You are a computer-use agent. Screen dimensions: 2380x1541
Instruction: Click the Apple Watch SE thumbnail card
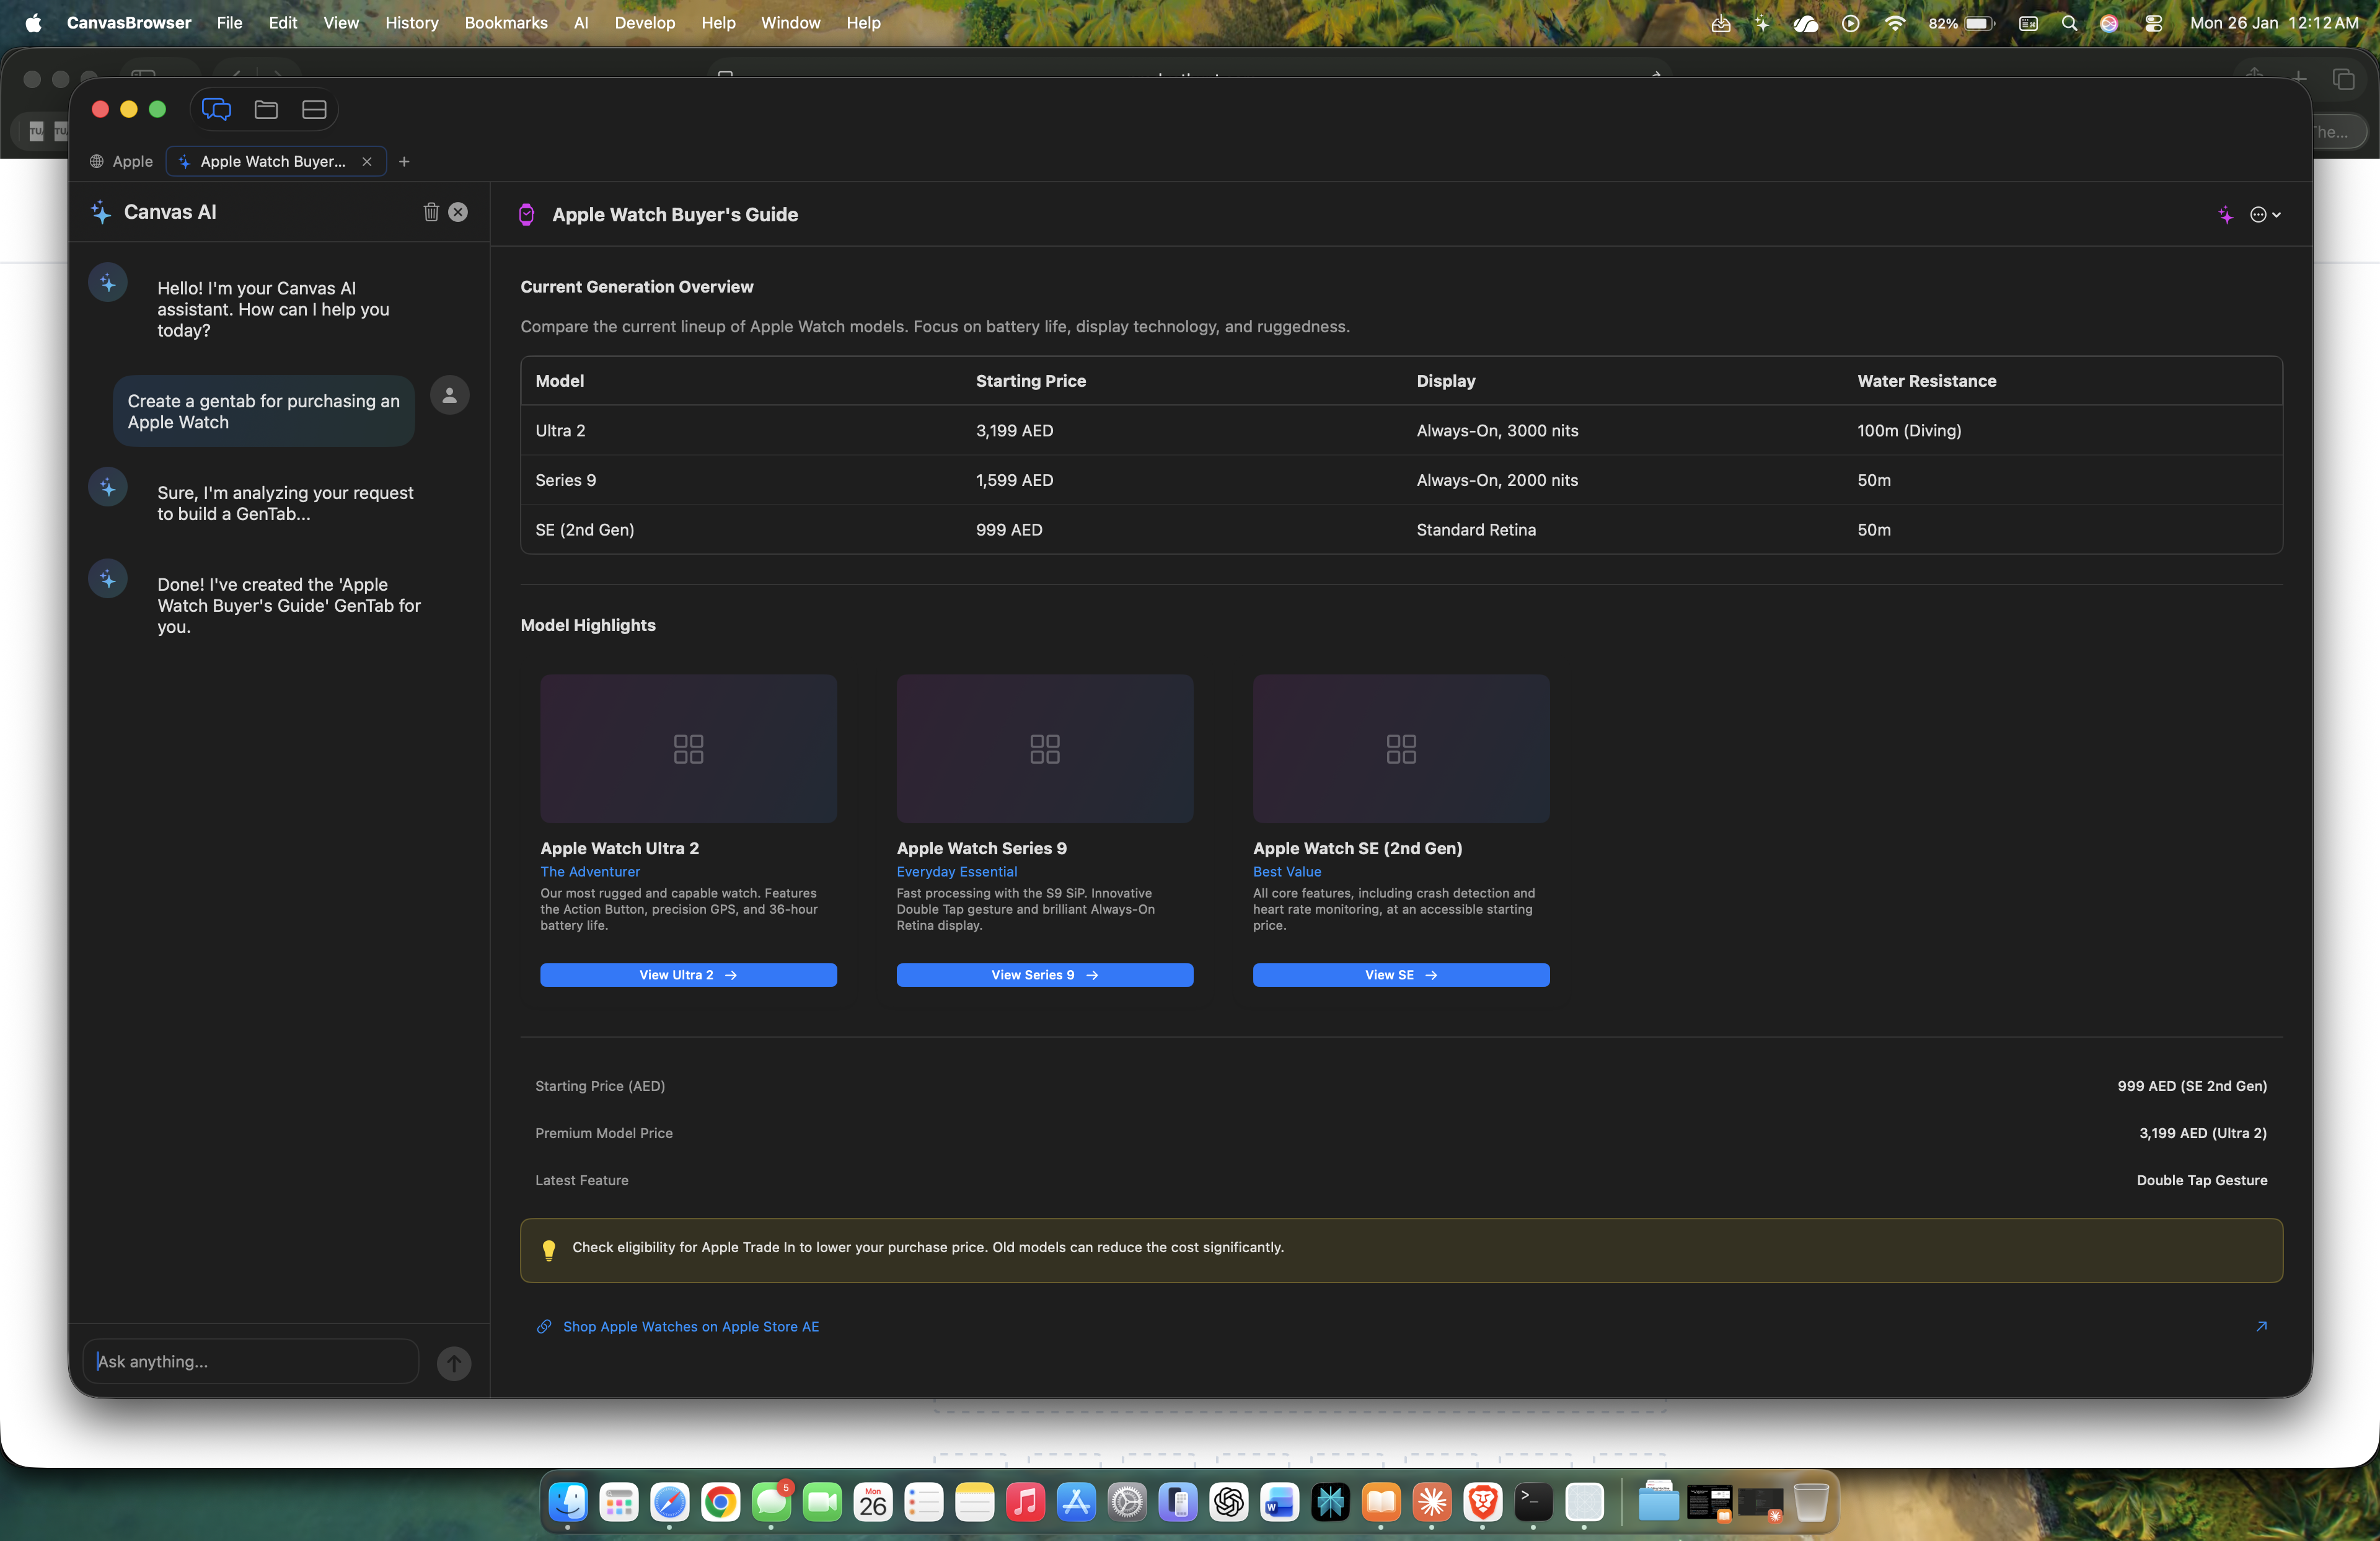pos(1399,748)
